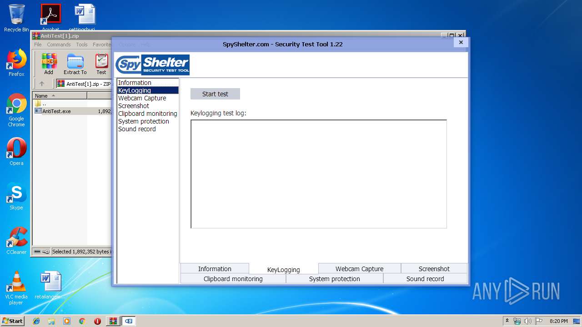Screen dimensions: 582x327
Task: Switch to the Webcam Capture bottom tab
Action: [x=359, y=268]
